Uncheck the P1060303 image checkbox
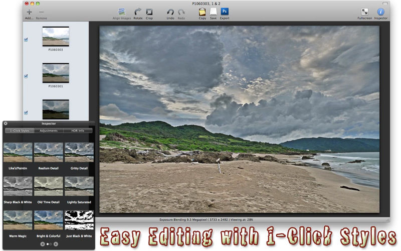Image resolution: width=401 pixels, height=251 pixels. click(x=26, y=40)
